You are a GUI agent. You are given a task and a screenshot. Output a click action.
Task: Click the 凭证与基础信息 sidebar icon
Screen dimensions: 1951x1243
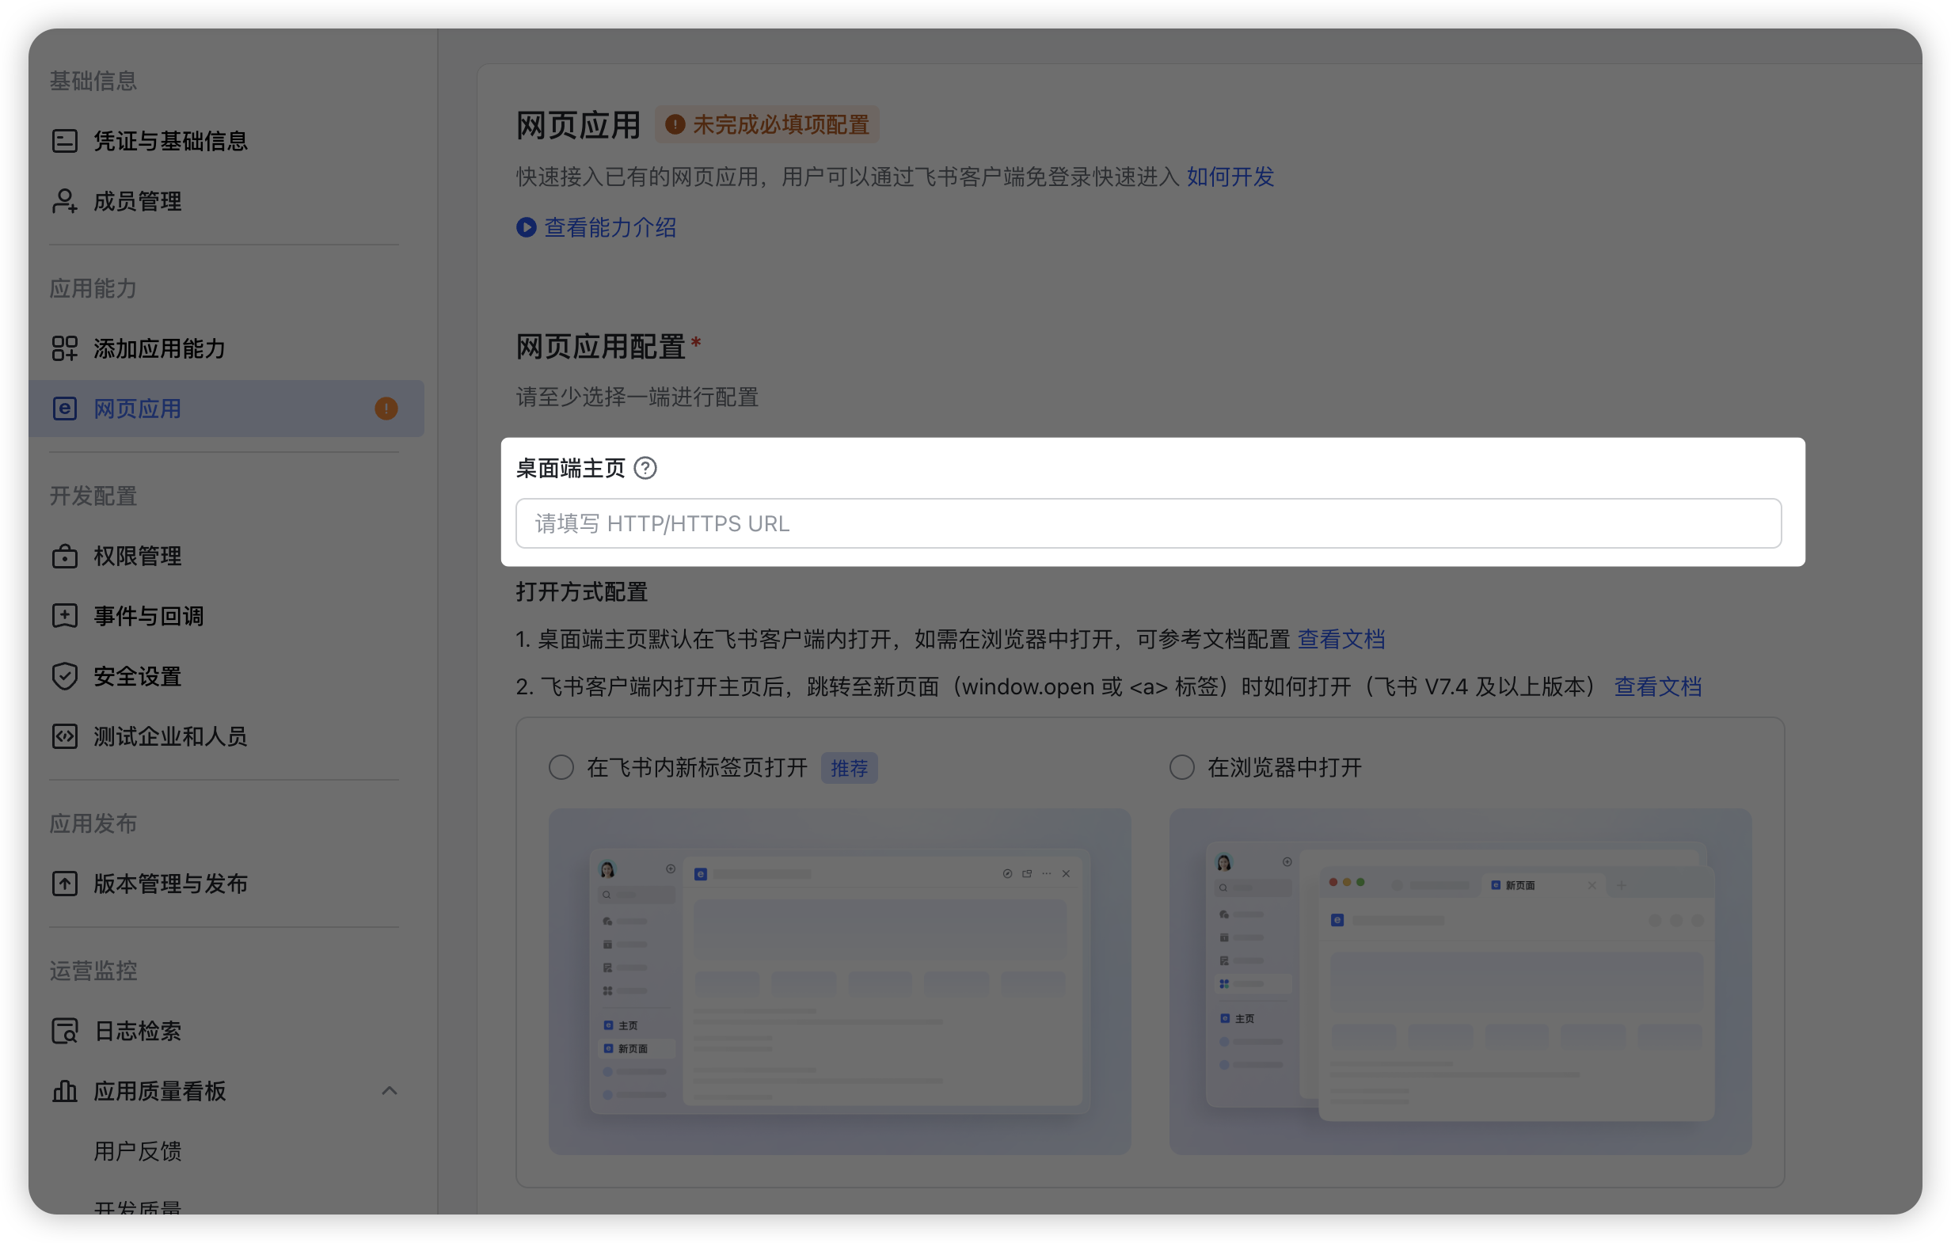pyautogui.click(x=65, y=141)
